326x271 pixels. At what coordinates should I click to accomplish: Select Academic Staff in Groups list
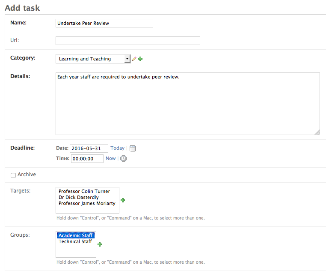(76, 235)
